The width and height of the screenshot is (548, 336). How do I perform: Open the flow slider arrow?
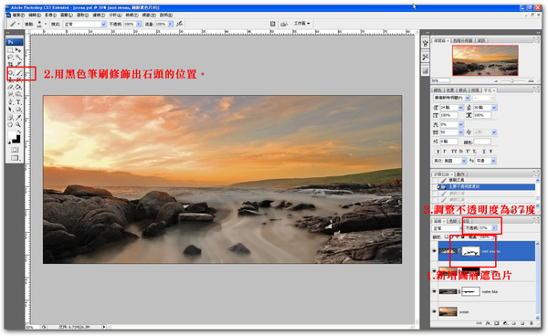point(171,24)
